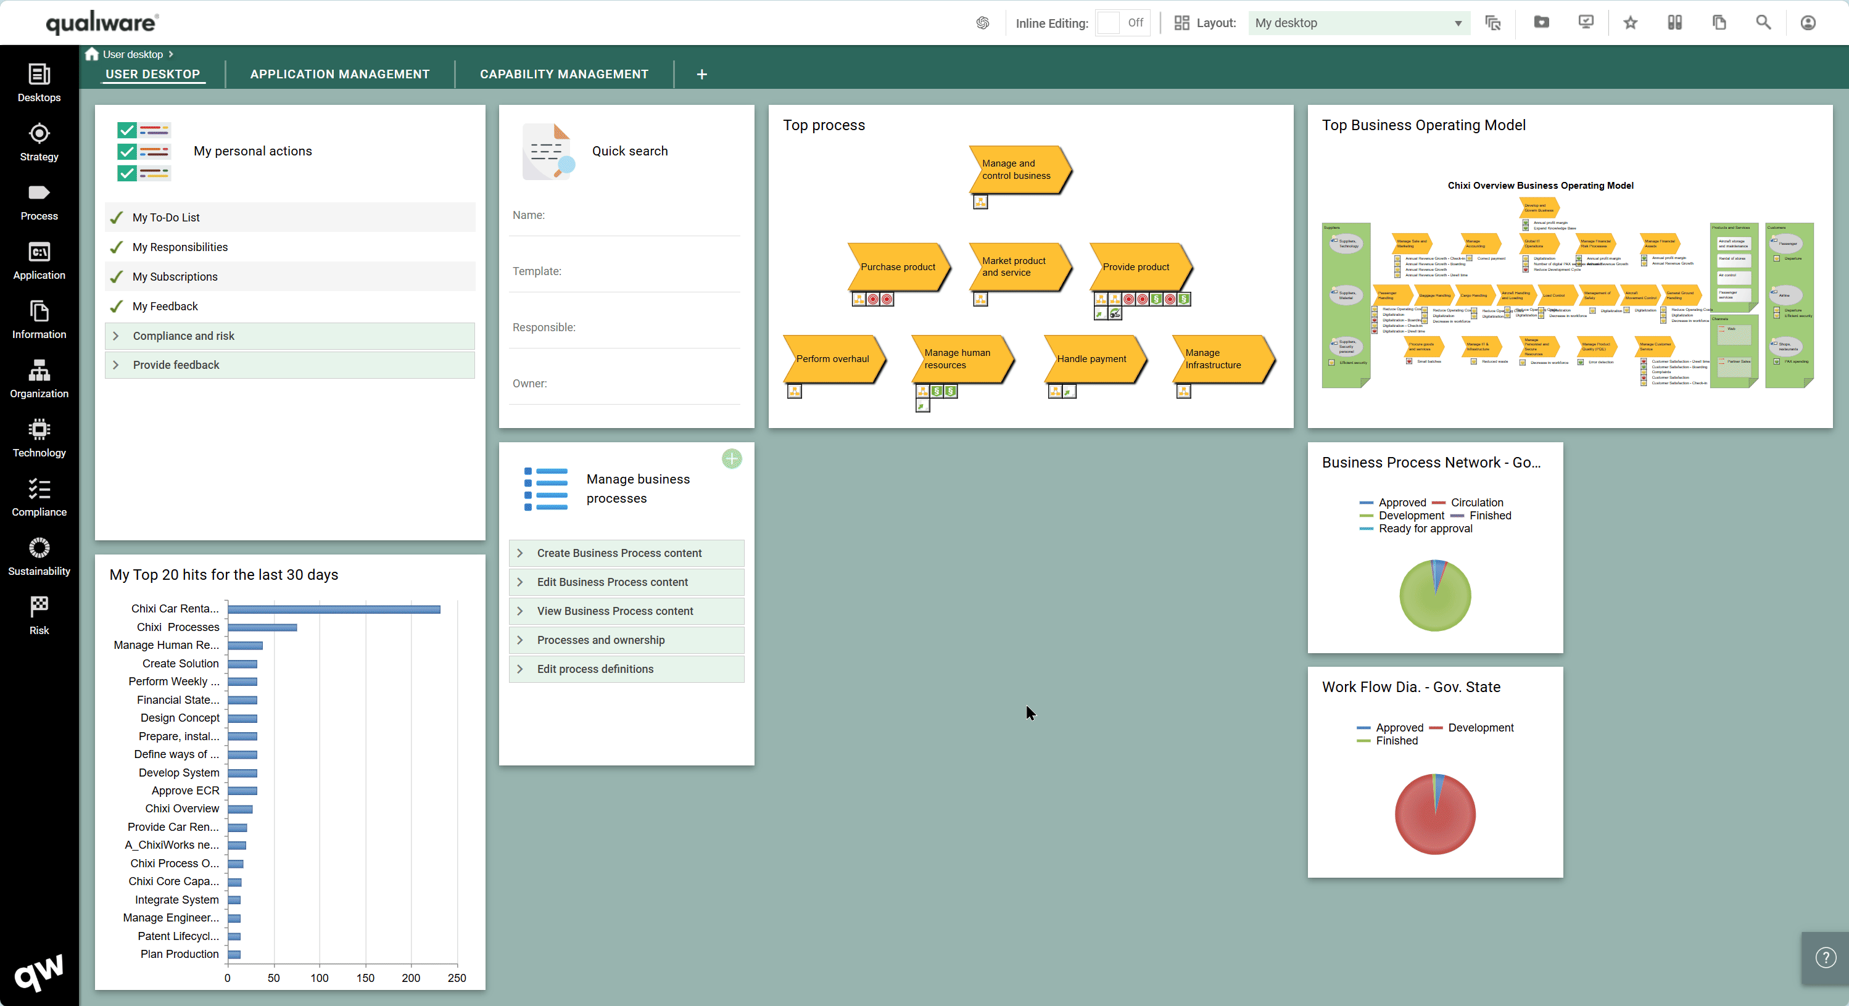Expand Create Business Process content
The image size is (1849, 1006).
pyautogui.click(x=626, y=553)
